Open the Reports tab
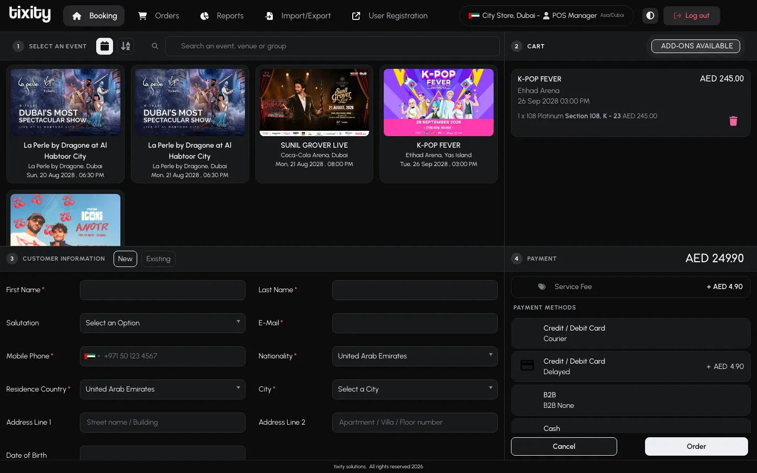 [222, 16]
